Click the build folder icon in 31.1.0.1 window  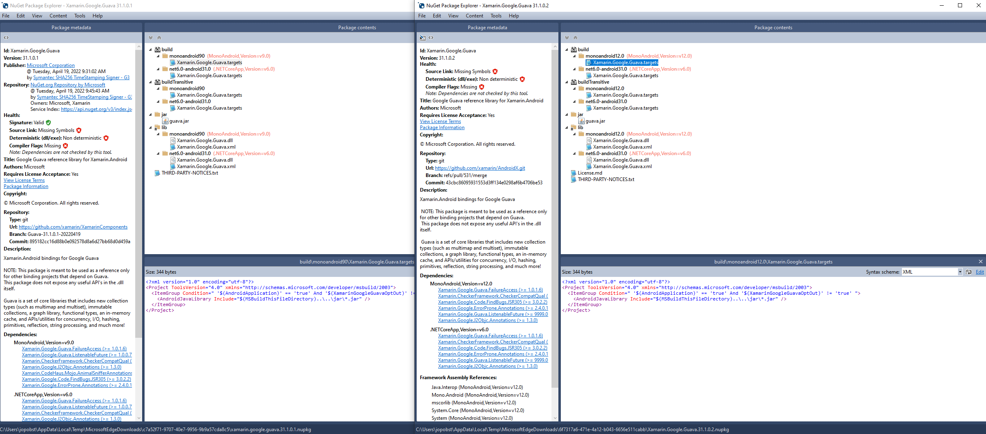click(158, 50)
